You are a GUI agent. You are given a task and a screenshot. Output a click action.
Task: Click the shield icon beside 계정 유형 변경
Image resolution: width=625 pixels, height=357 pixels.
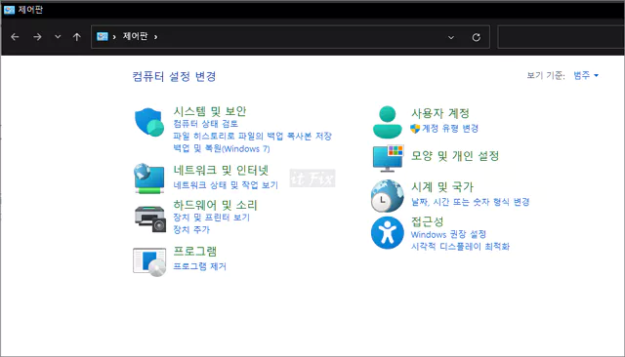coord(415,129)
